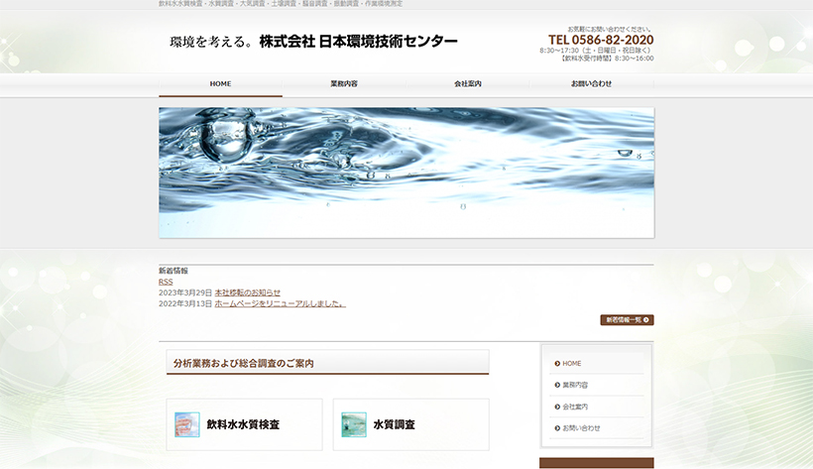Choose 会社案内 in the right sidebar menu
This screenshot has height=469, width=813.
[575, 407]
